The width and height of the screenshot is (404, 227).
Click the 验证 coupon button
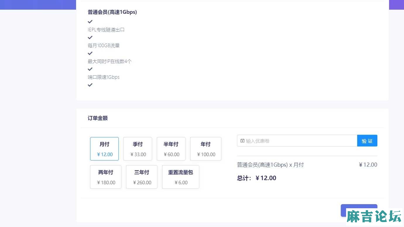coord(367,141)
